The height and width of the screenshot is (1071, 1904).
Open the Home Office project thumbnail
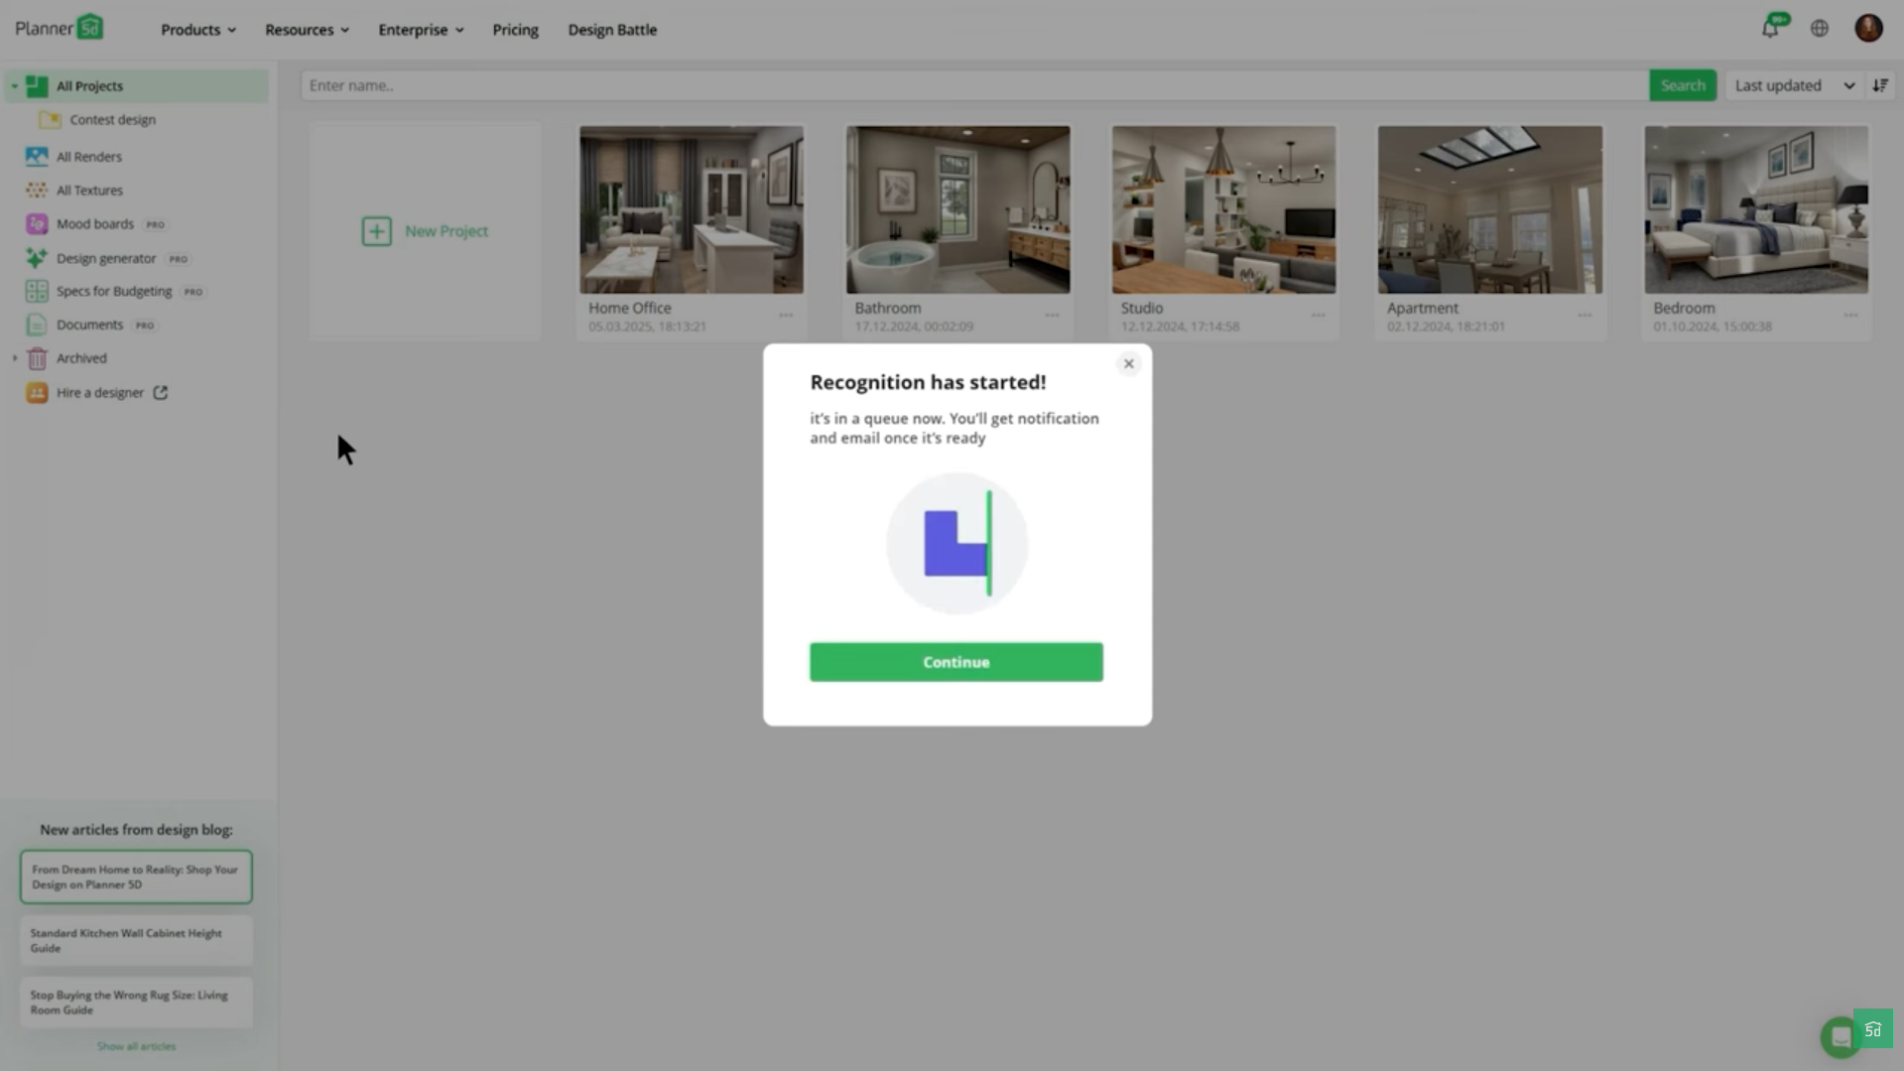pos(692,209)
